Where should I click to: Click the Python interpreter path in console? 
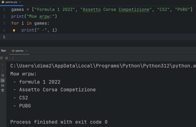tap(103, 66)
